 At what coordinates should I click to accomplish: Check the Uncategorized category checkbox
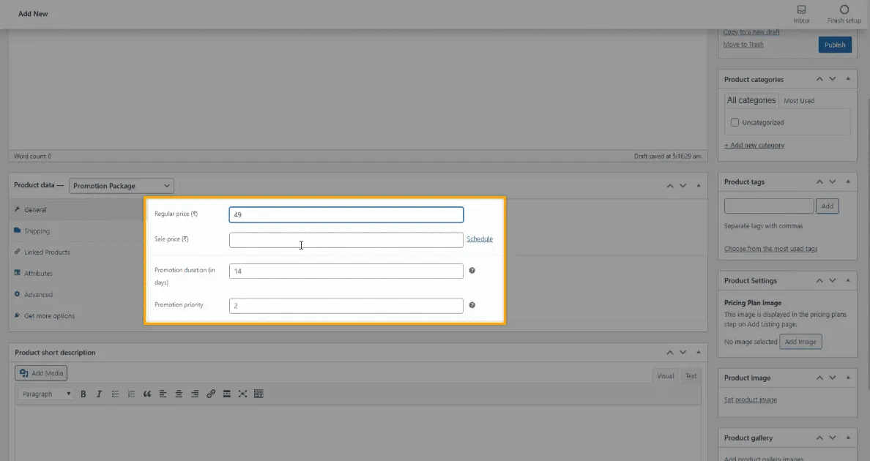click(x=735, y=122)
